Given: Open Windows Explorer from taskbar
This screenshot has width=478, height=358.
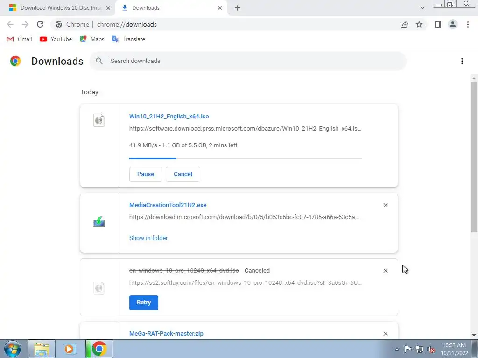Looking at the screenshot, I should click(x=42, y=349).
